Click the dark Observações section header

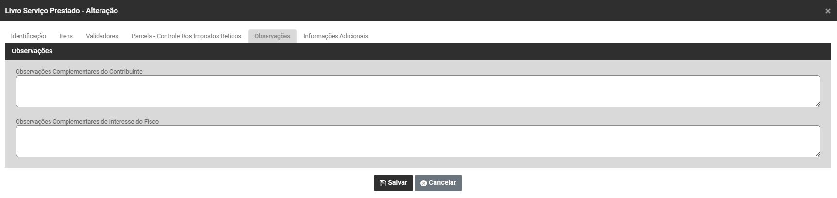[418, 51]
